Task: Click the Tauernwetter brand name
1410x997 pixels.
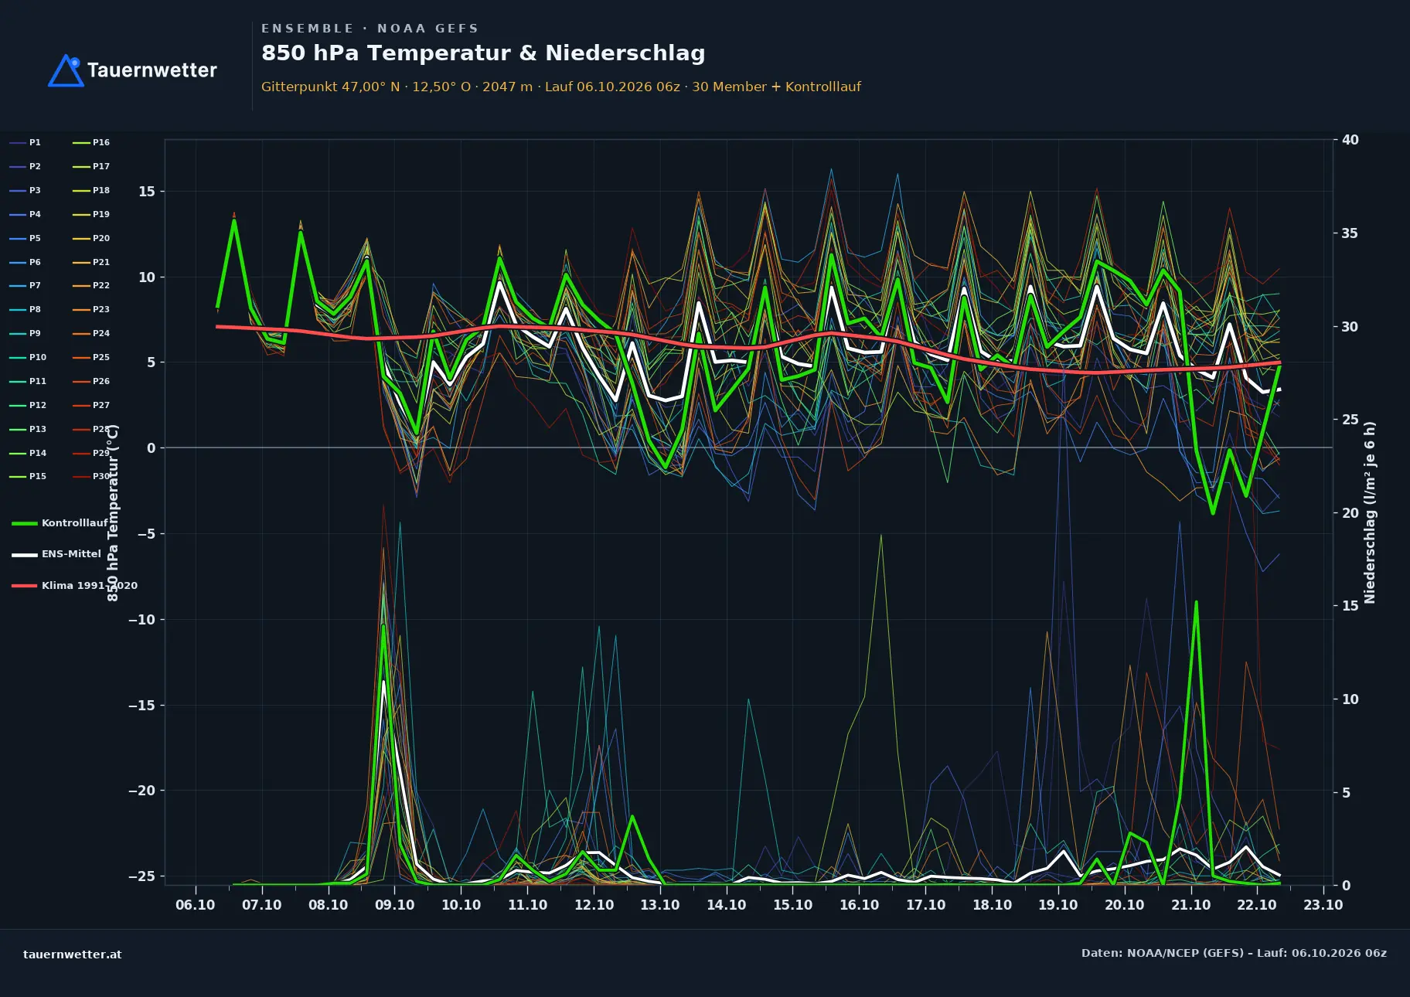Action: click(152, 70)
